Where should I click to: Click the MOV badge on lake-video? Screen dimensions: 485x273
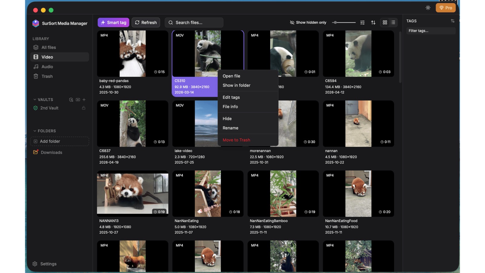click(x=180, y=105)
